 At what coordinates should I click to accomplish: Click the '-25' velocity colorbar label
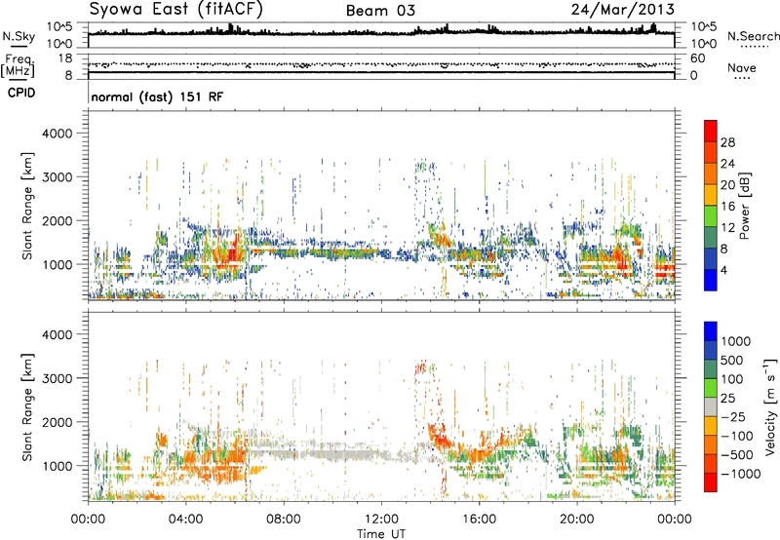733,417
